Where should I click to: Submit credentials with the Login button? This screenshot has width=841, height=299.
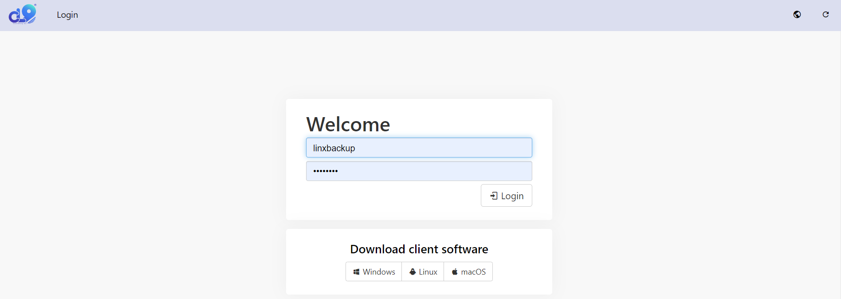(506, 196)
